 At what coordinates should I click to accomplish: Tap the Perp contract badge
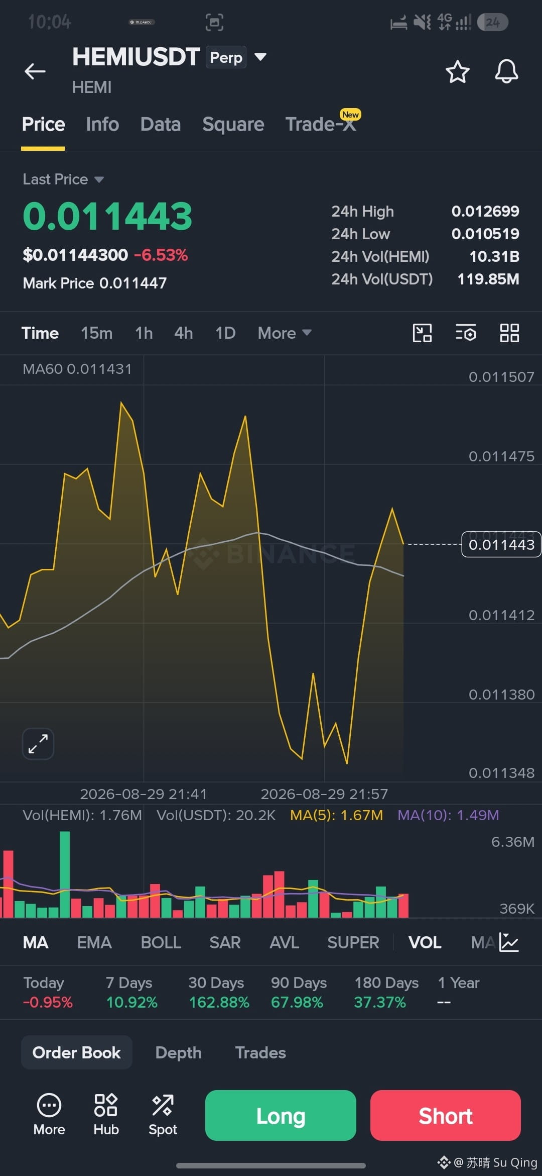(226, 57)
